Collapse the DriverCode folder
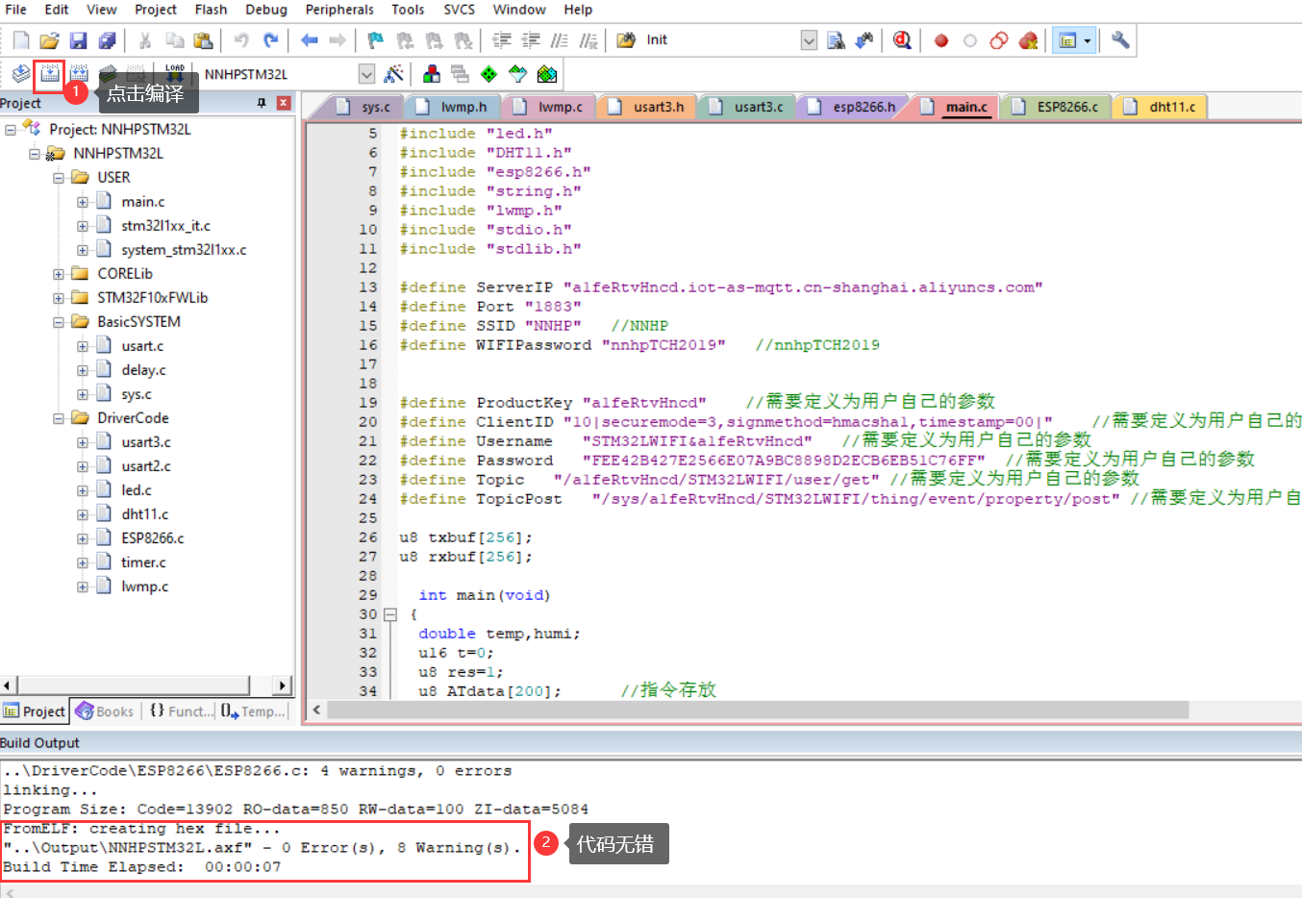This screenshot has width=1302, height=898. pyautogui.click(x=59, y=418)
